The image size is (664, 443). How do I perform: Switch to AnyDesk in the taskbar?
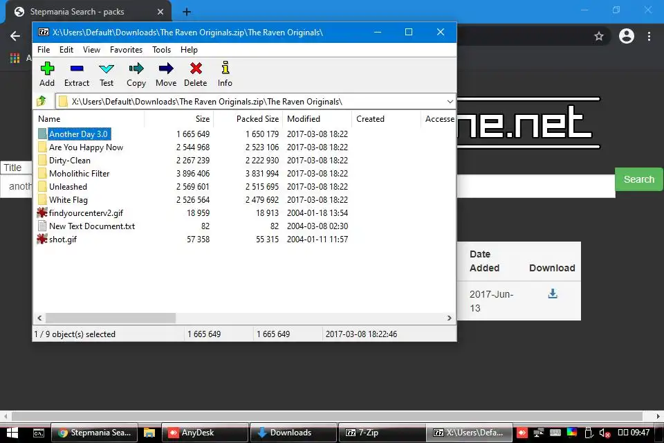tap(205, 433)
